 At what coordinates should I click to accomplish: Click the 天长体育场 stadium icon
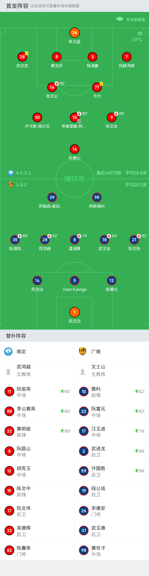tap(120, 19)
